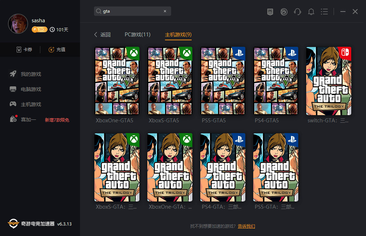Image resolution: width=366 pixels, height=236 pixels.
Task: Open PS5-GTA5 game cover
Action: click(223, 81)
